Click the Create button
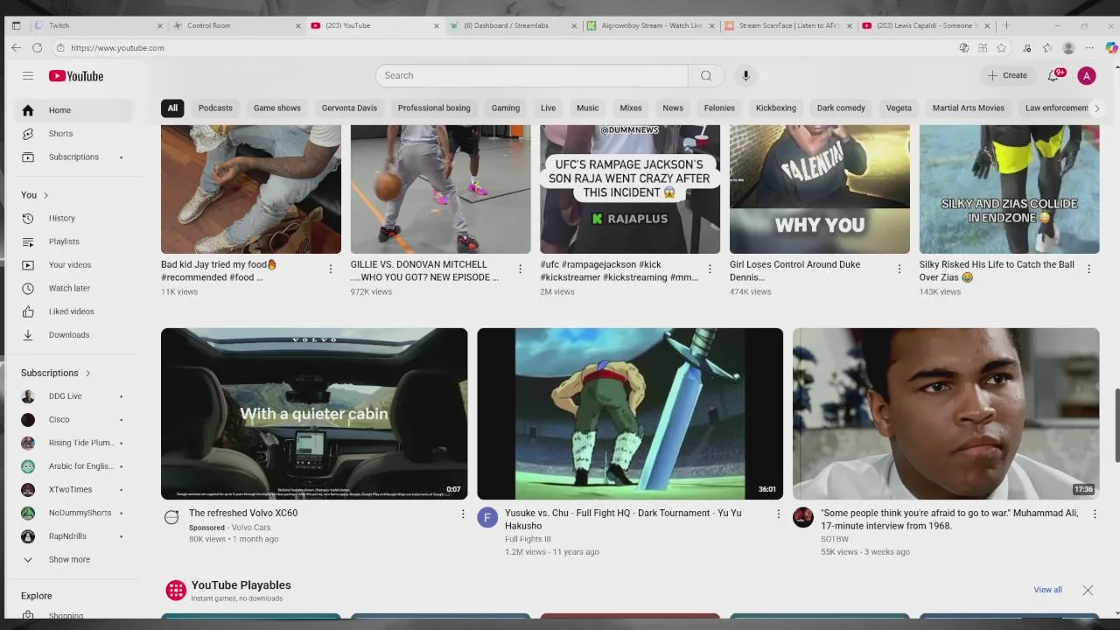 pyautogui.click(x=1007, y=75)
